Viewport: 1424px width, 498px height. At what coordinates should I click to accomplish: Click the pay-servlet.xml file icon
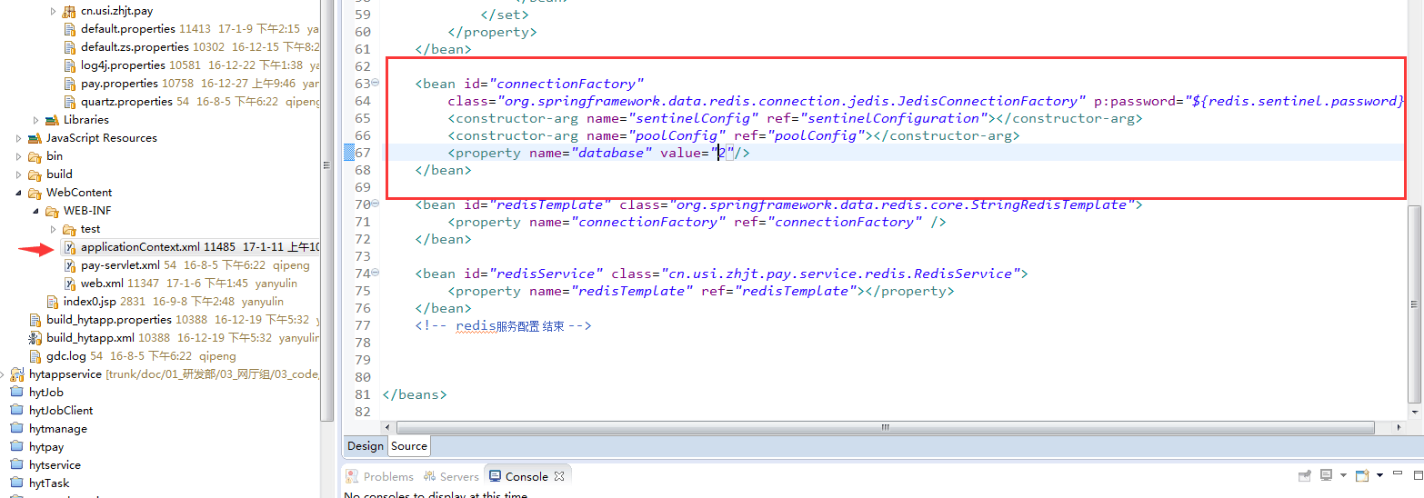coord(70,265)
